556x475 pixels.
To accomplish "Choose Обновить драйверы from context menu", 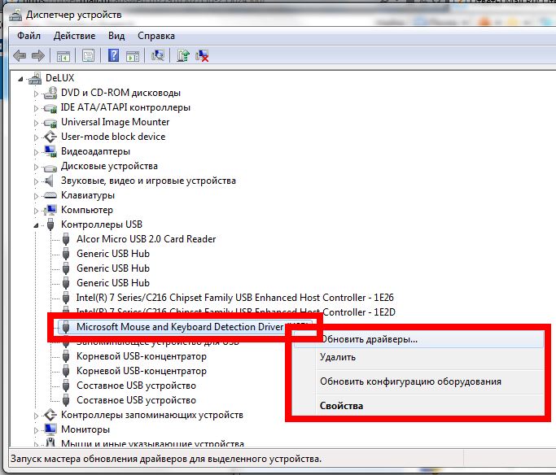I will [369, 339].
